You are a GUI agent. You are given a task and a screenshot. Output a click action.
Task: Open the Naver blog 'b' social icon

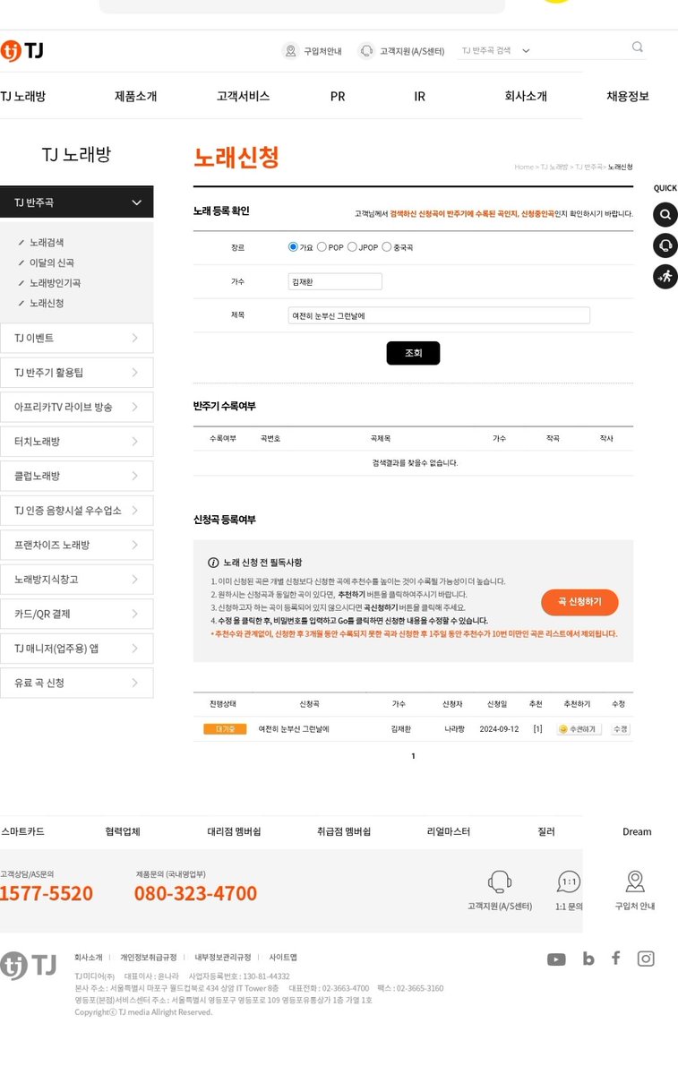click(588, 959)
